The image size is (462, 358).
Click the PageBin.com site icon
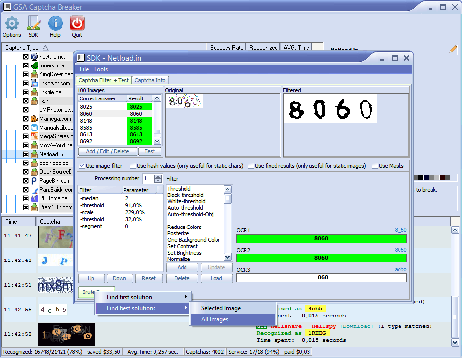(34, 181)
